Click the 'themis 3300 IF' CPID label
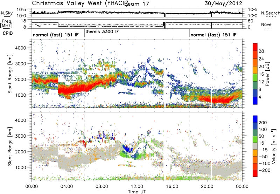The height and width of the screenshot is (194, 280). click(102, 32)
